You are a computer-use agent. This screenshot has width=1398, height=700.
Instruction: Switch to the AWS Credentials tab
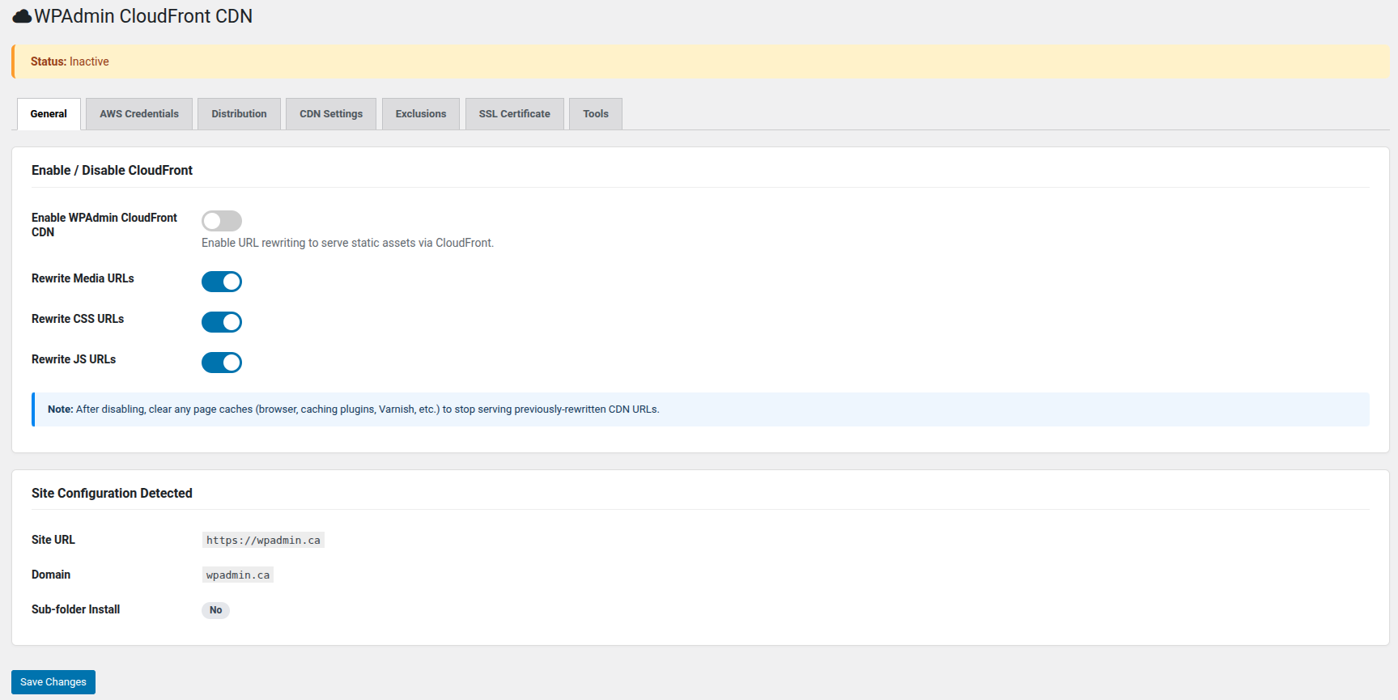tap(139, 114)
